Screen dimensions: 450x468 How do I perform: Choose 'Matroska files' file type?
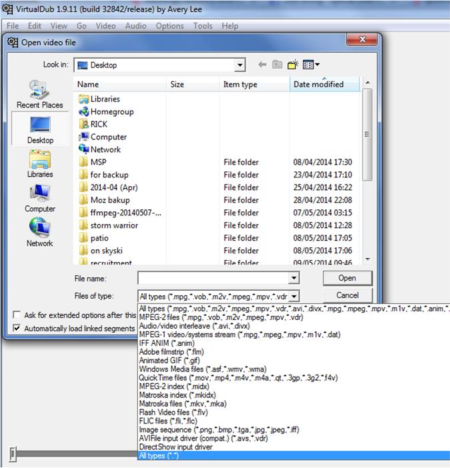183,404
